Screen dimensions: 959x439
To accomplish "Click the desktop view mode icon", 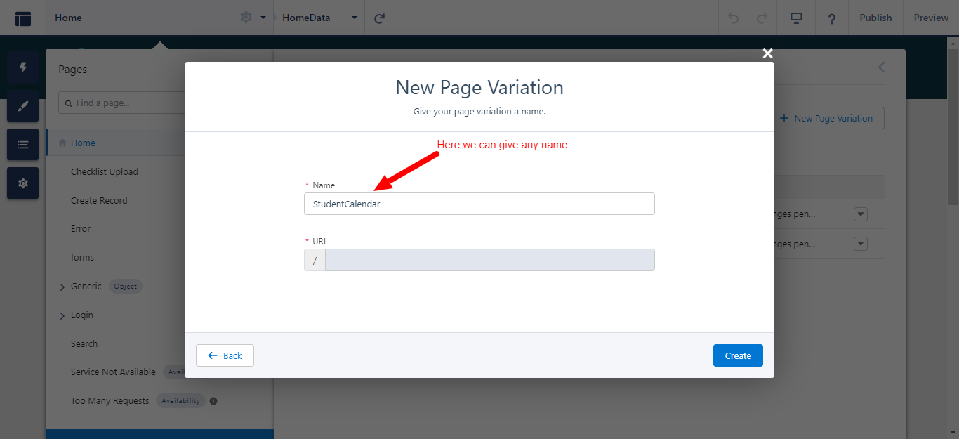I will point(796,18).
